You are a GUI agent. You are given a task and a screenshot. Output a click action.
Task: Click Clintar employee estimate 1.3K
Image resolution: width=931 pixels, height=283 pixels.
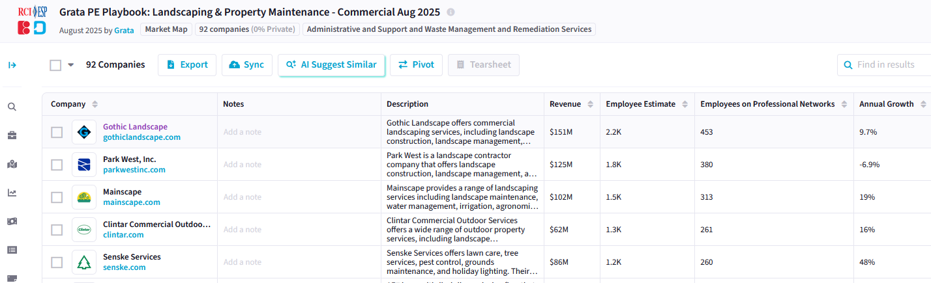click(x=613, y=230)
